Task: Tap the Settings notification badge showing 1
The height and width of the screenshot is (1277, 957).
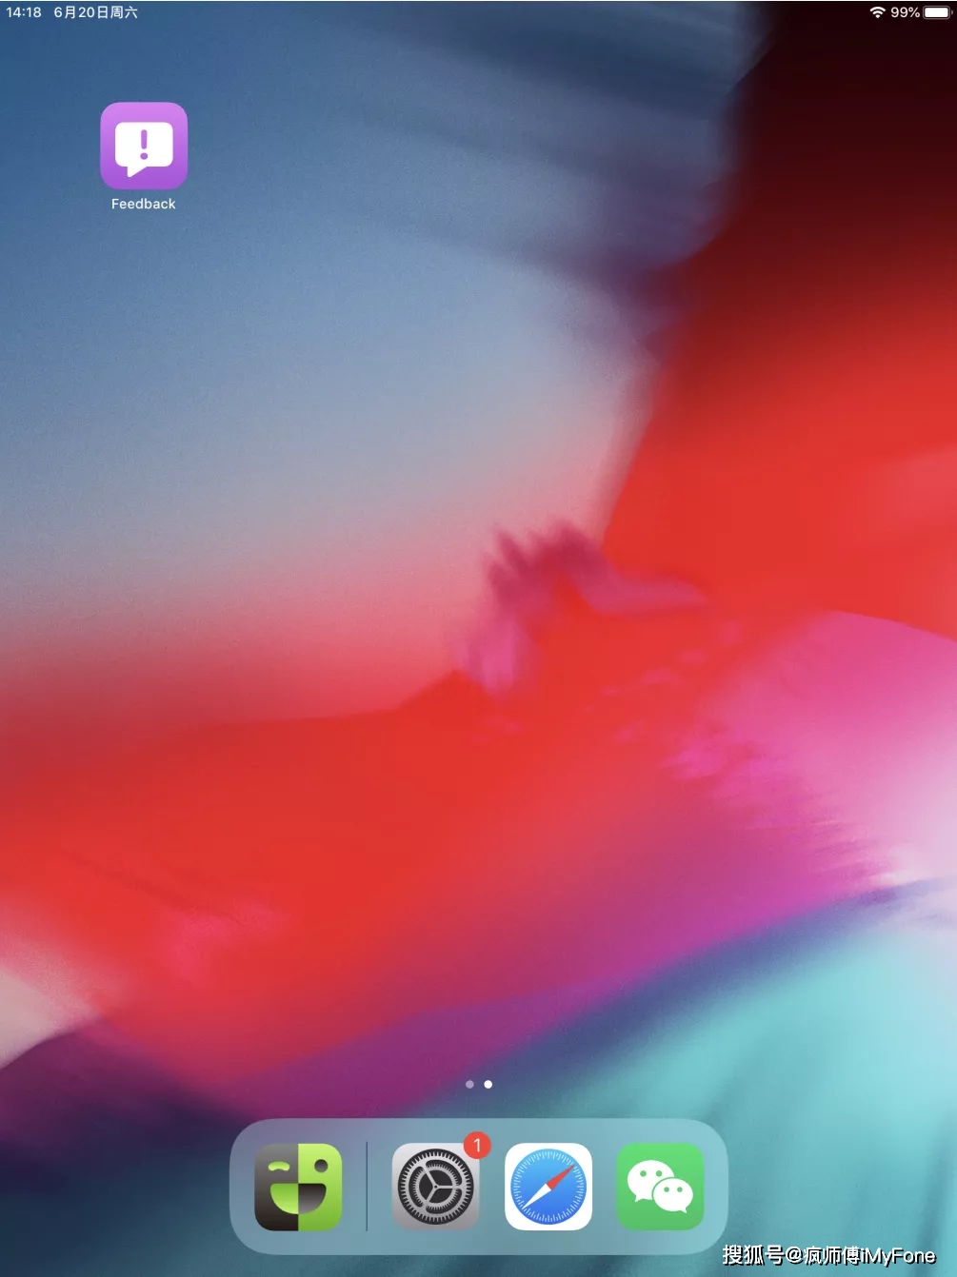Action: pos(477,1145)
